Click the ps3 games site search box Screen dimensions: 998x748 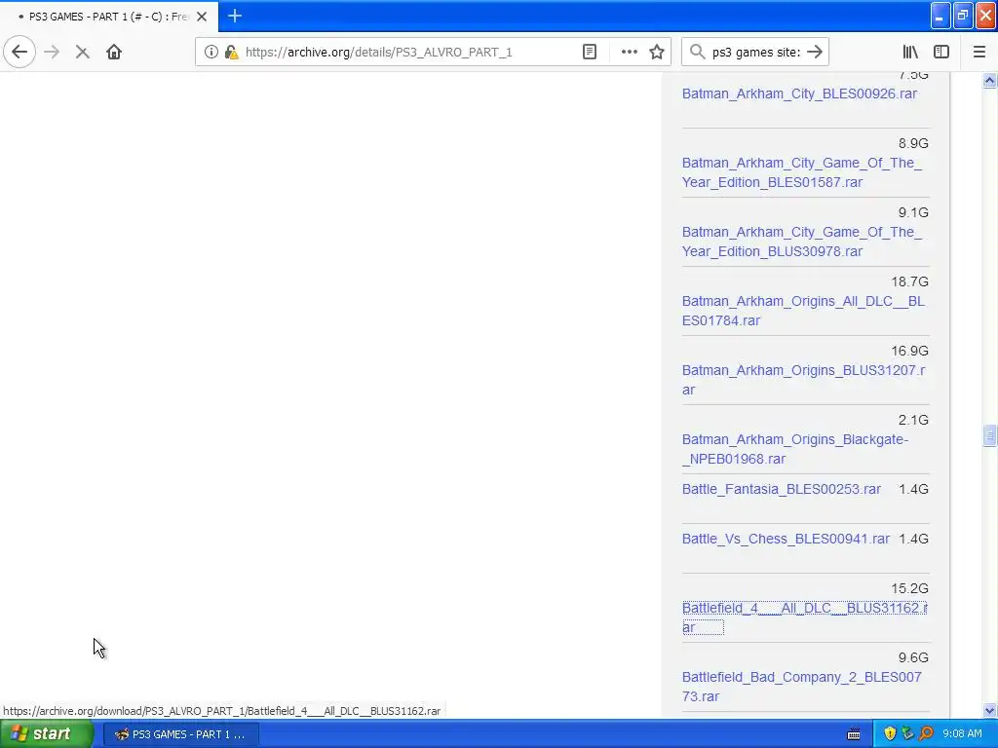[756, 53]
